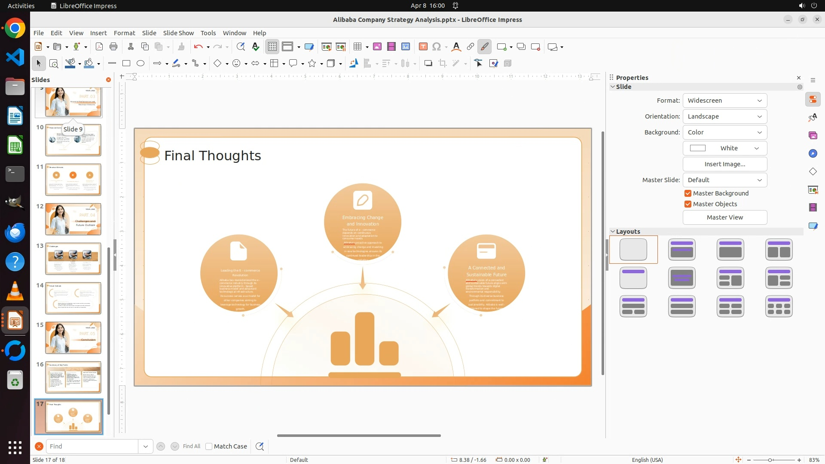The height and width of the screenshot is (464, 825).
Task: Expand the Master Slide Default dropdown
Action: pos(724,180)
